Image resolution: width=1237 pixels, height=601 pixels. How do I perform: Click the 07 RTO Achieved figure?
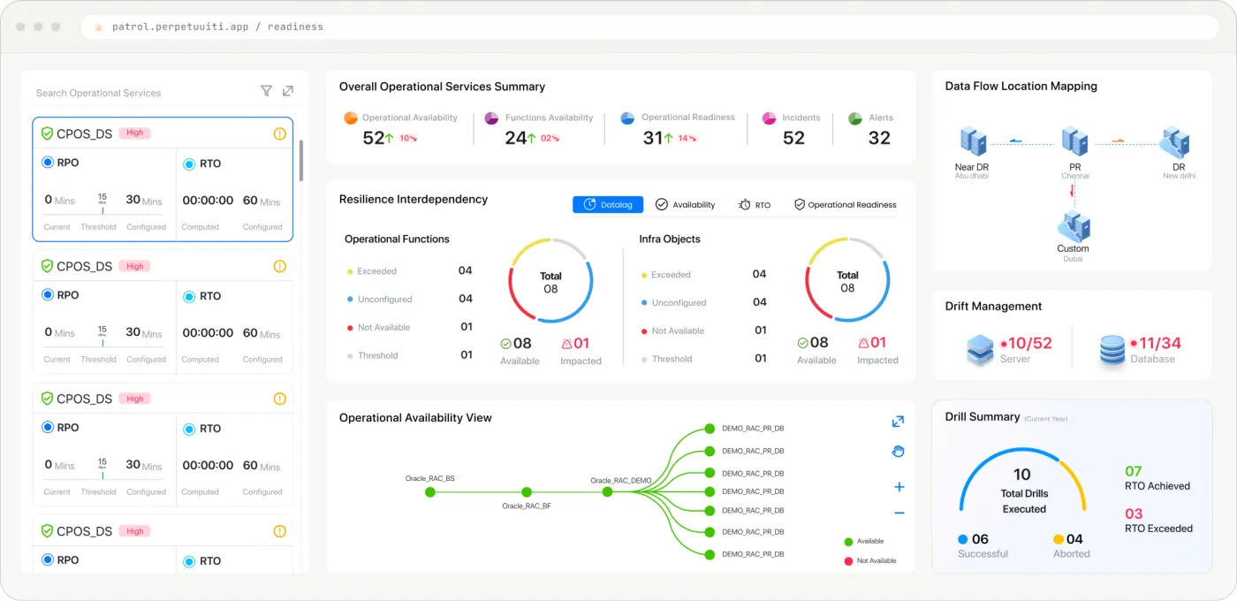click(x=1134, y=471)
